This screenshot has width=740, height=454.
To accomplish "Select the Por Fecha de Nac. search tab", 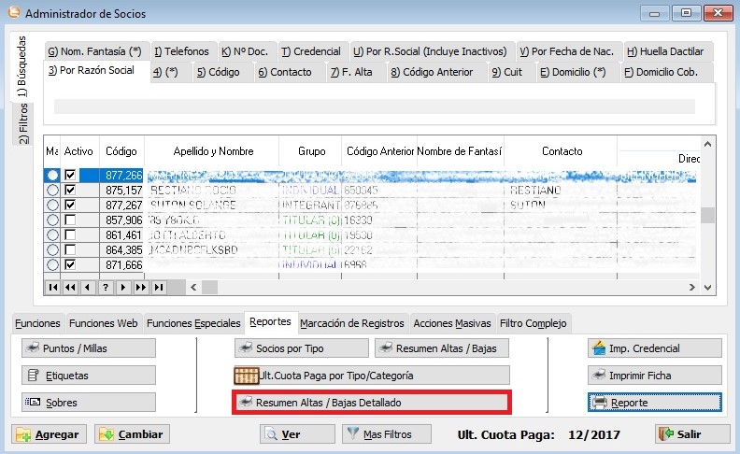I will pos(566,51).
